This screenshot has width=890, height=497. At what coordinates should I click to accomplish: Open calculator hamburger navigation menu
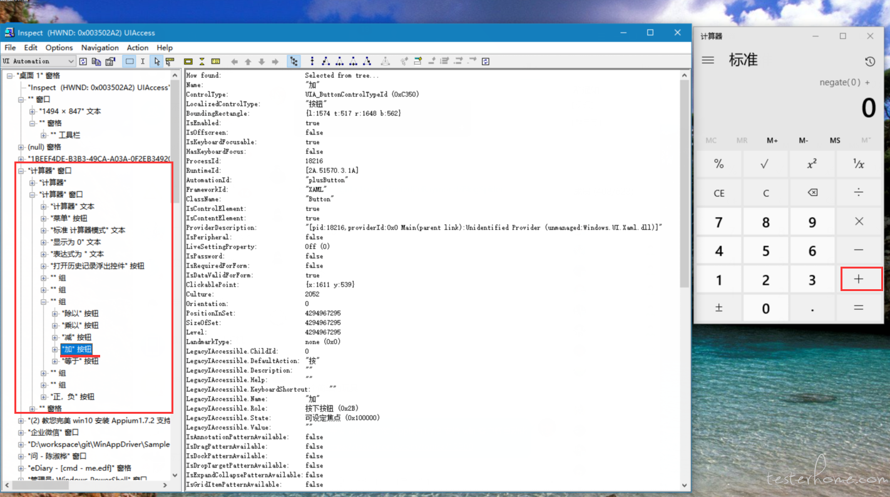click(x=708, y=60)
